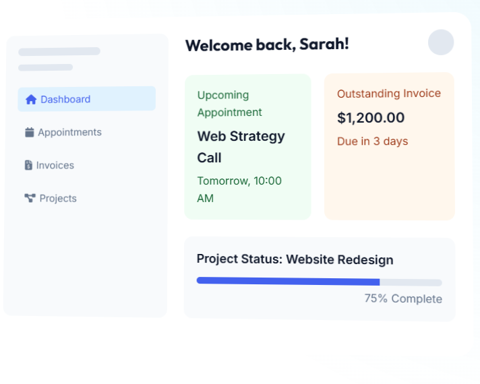Click the home icon beside Dashboard
The image size is (480, 384).
click(31, 100)
